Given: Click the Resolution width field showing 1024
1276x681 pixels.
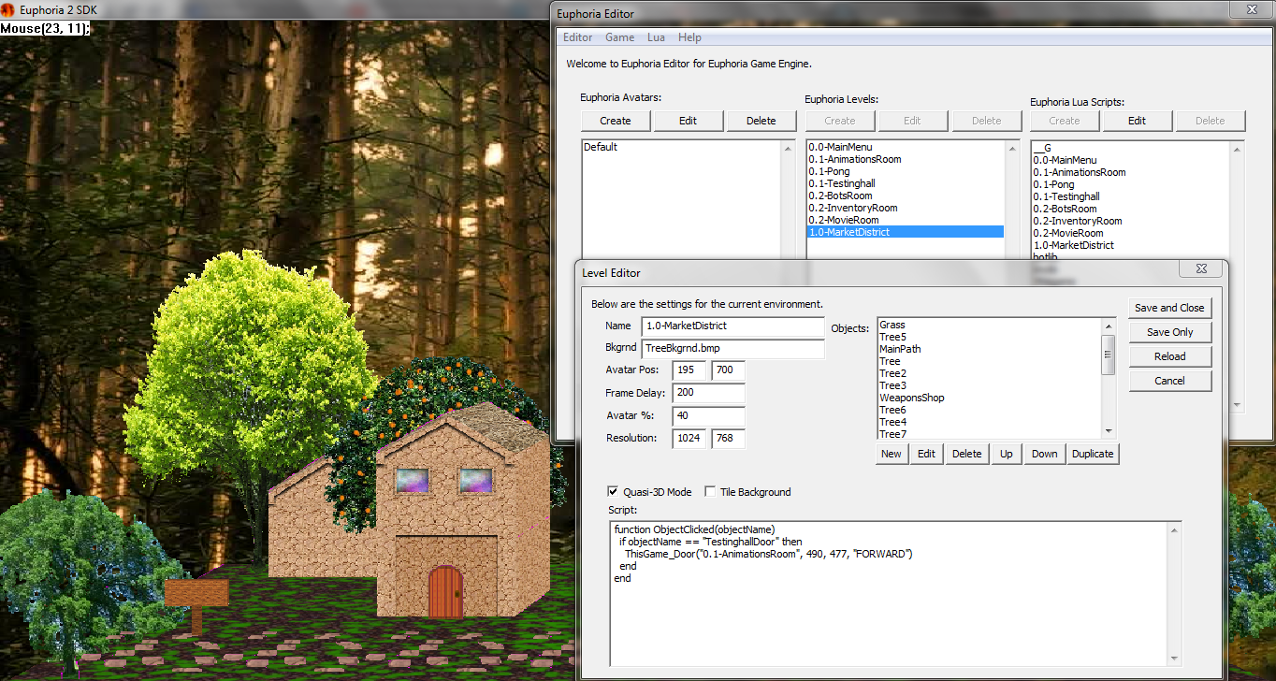Looking at the screenshot, I should 689,439.
